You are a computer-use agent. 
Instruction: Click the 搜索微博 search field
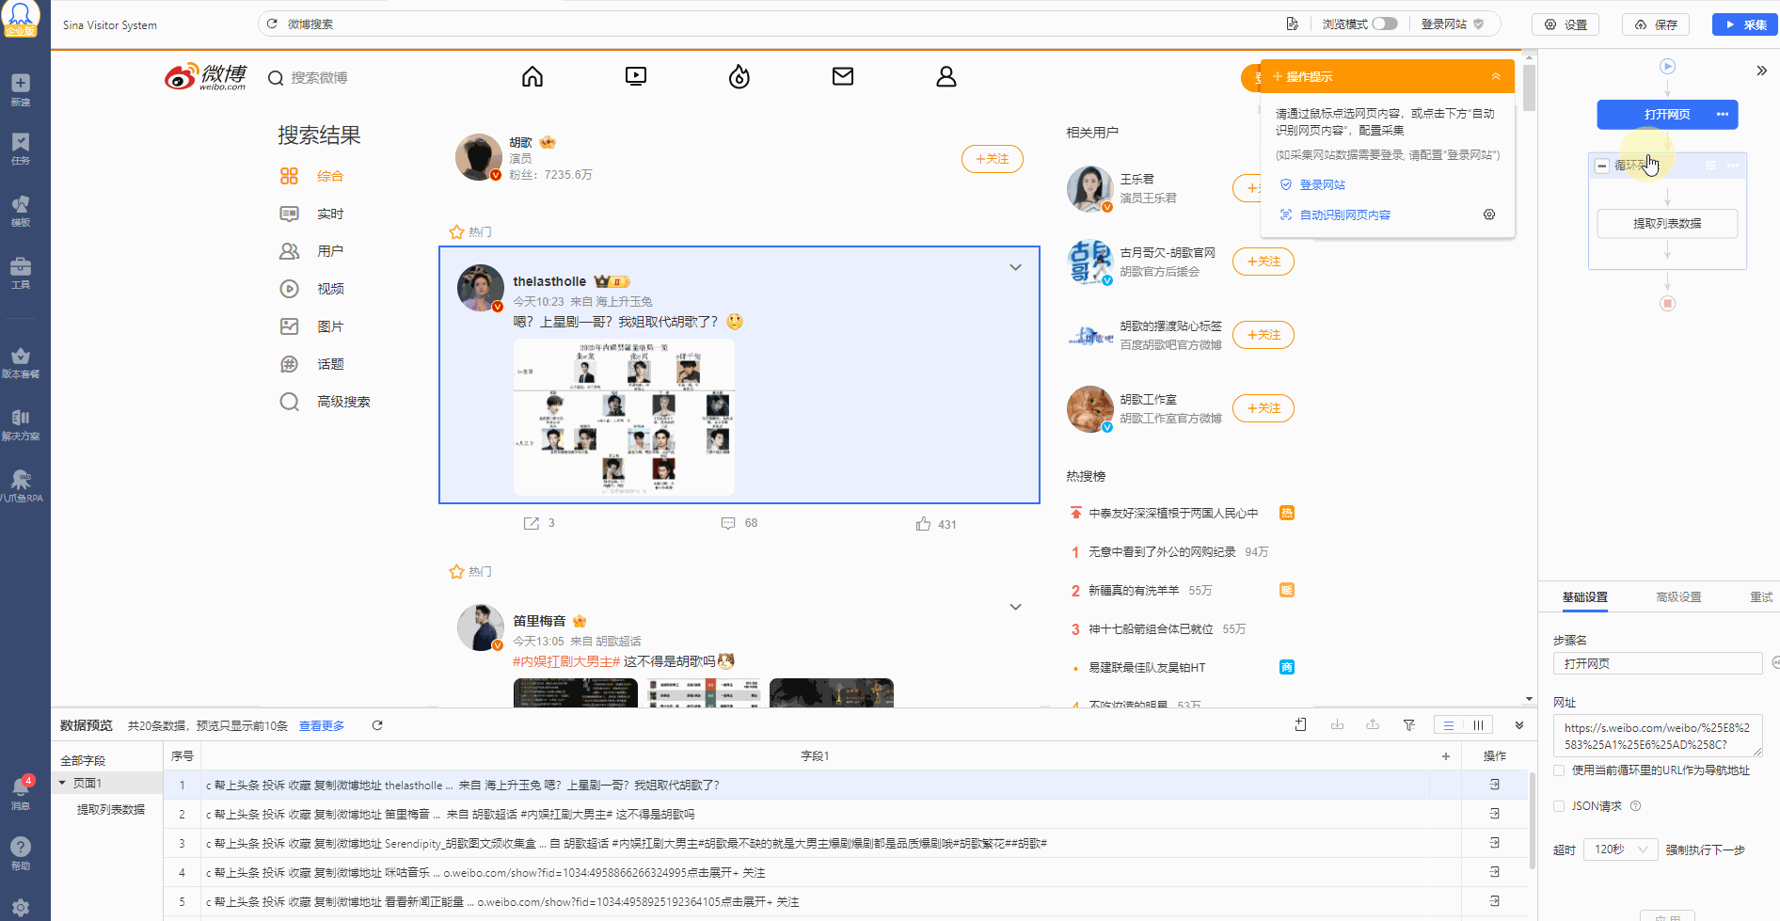click(x=318, y=77)
